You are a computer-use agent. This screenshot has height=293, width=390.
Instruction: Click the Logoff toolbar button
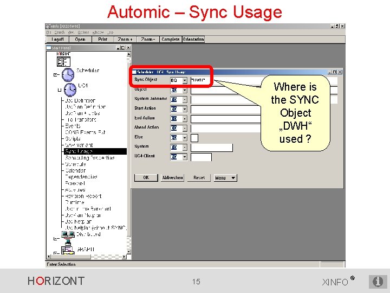tap(58, 40)
